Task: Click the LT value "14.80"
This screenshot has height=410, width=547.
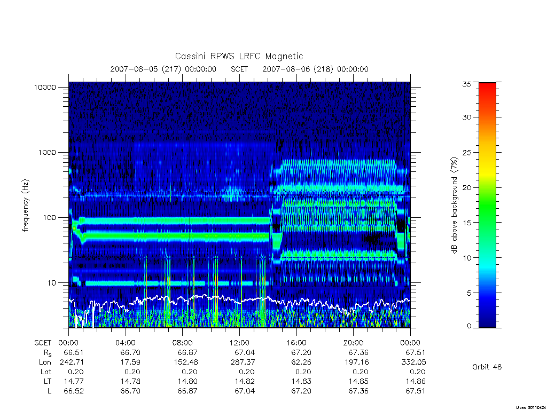Action: point(187,381)
